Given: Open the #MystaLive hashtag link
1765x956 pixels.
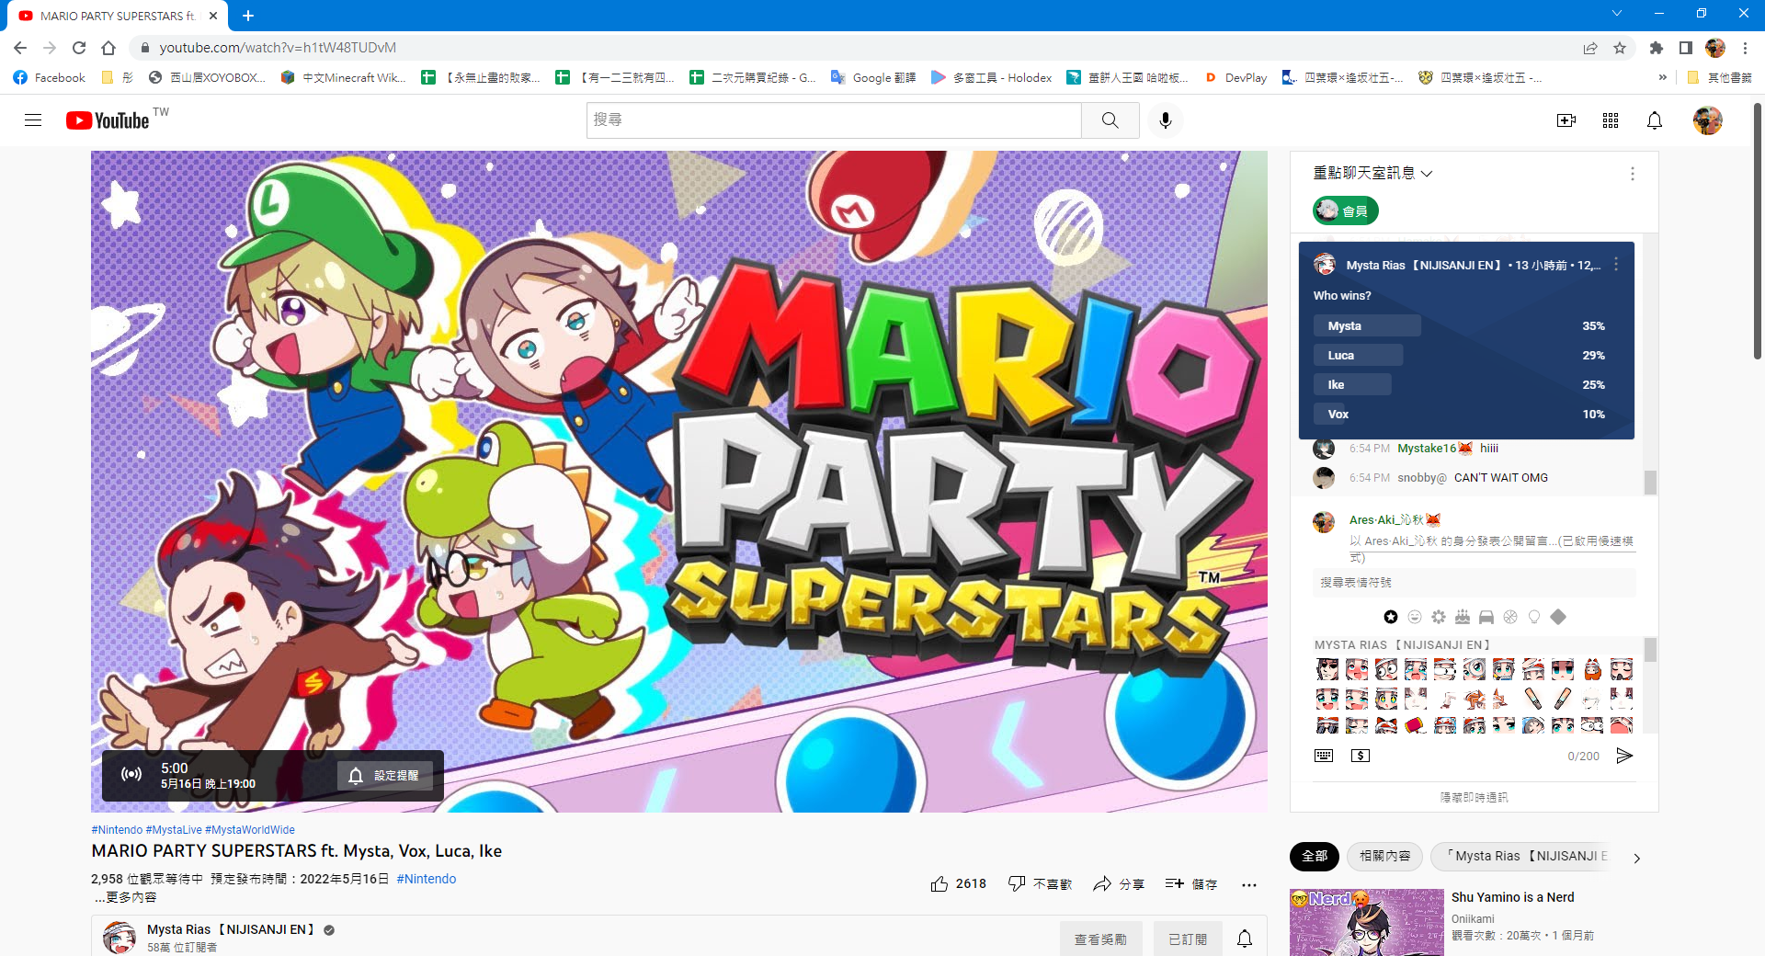Looking at the screenshot, I should (174, 829).
